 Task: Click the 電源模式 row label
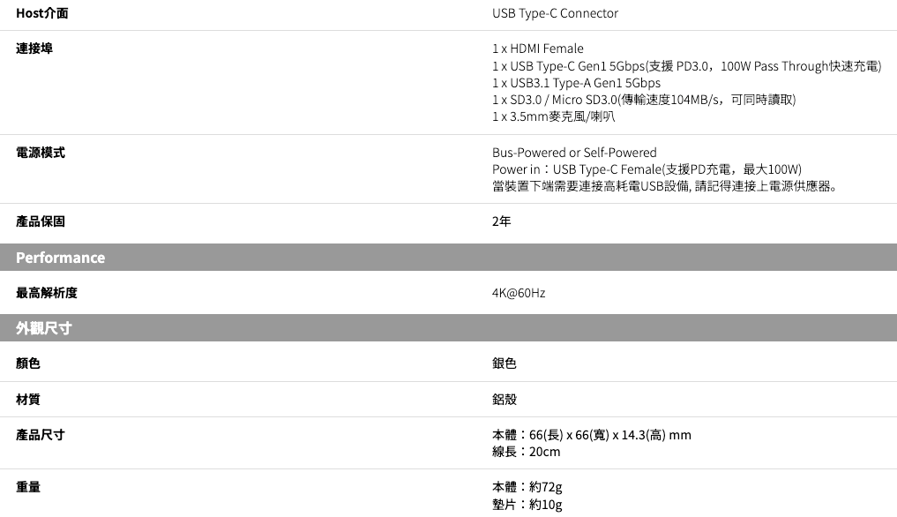pyautogui.click(x=41, y=153)
